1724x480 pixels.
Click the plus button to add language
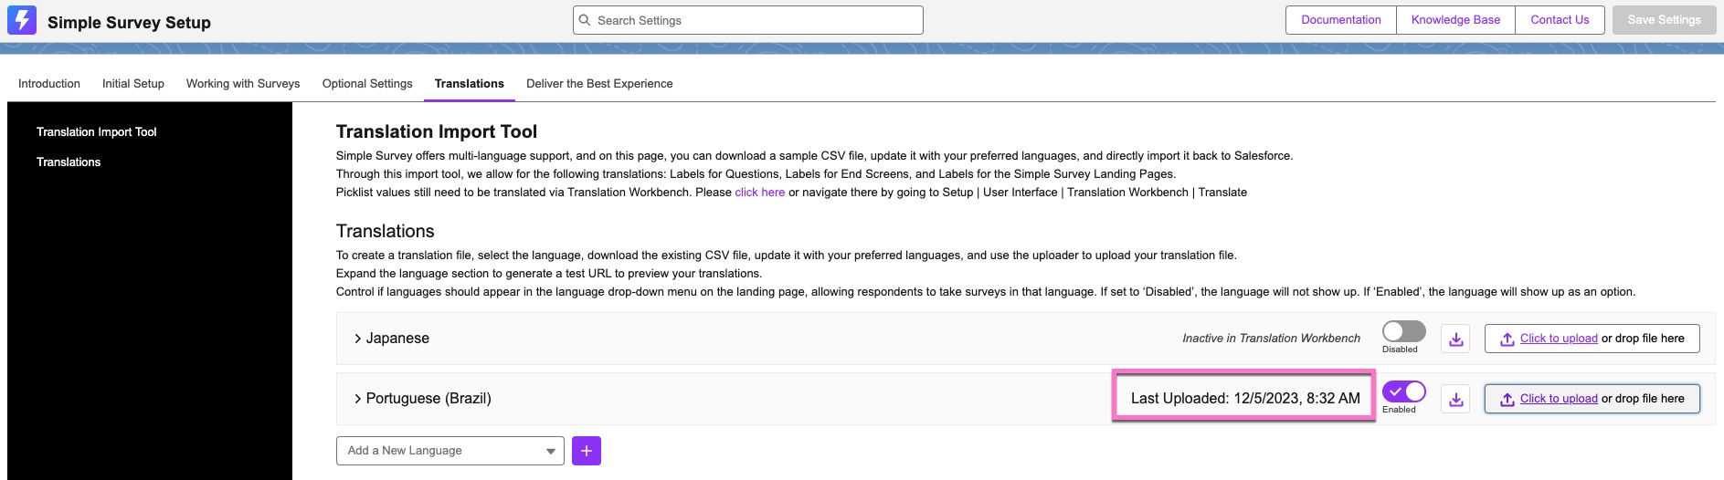click(587, 451)
